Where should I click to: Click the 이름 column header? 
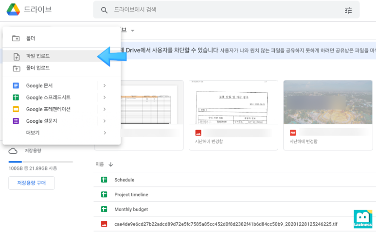(100, 164)
